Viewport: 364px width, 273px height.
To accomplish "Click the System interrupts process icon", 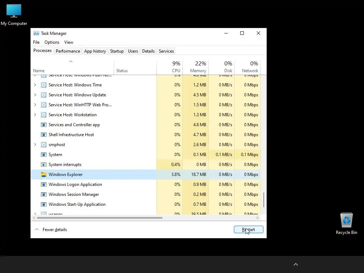I will pyautogui.click(x=43, y=165).
